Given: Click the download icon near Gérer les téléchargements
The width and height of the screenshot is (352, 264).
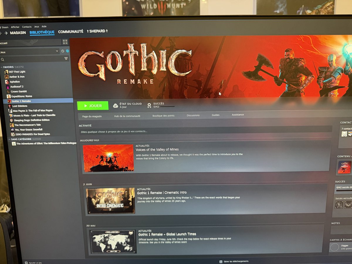Looking at the screenshot, I should tap(221, 261).
